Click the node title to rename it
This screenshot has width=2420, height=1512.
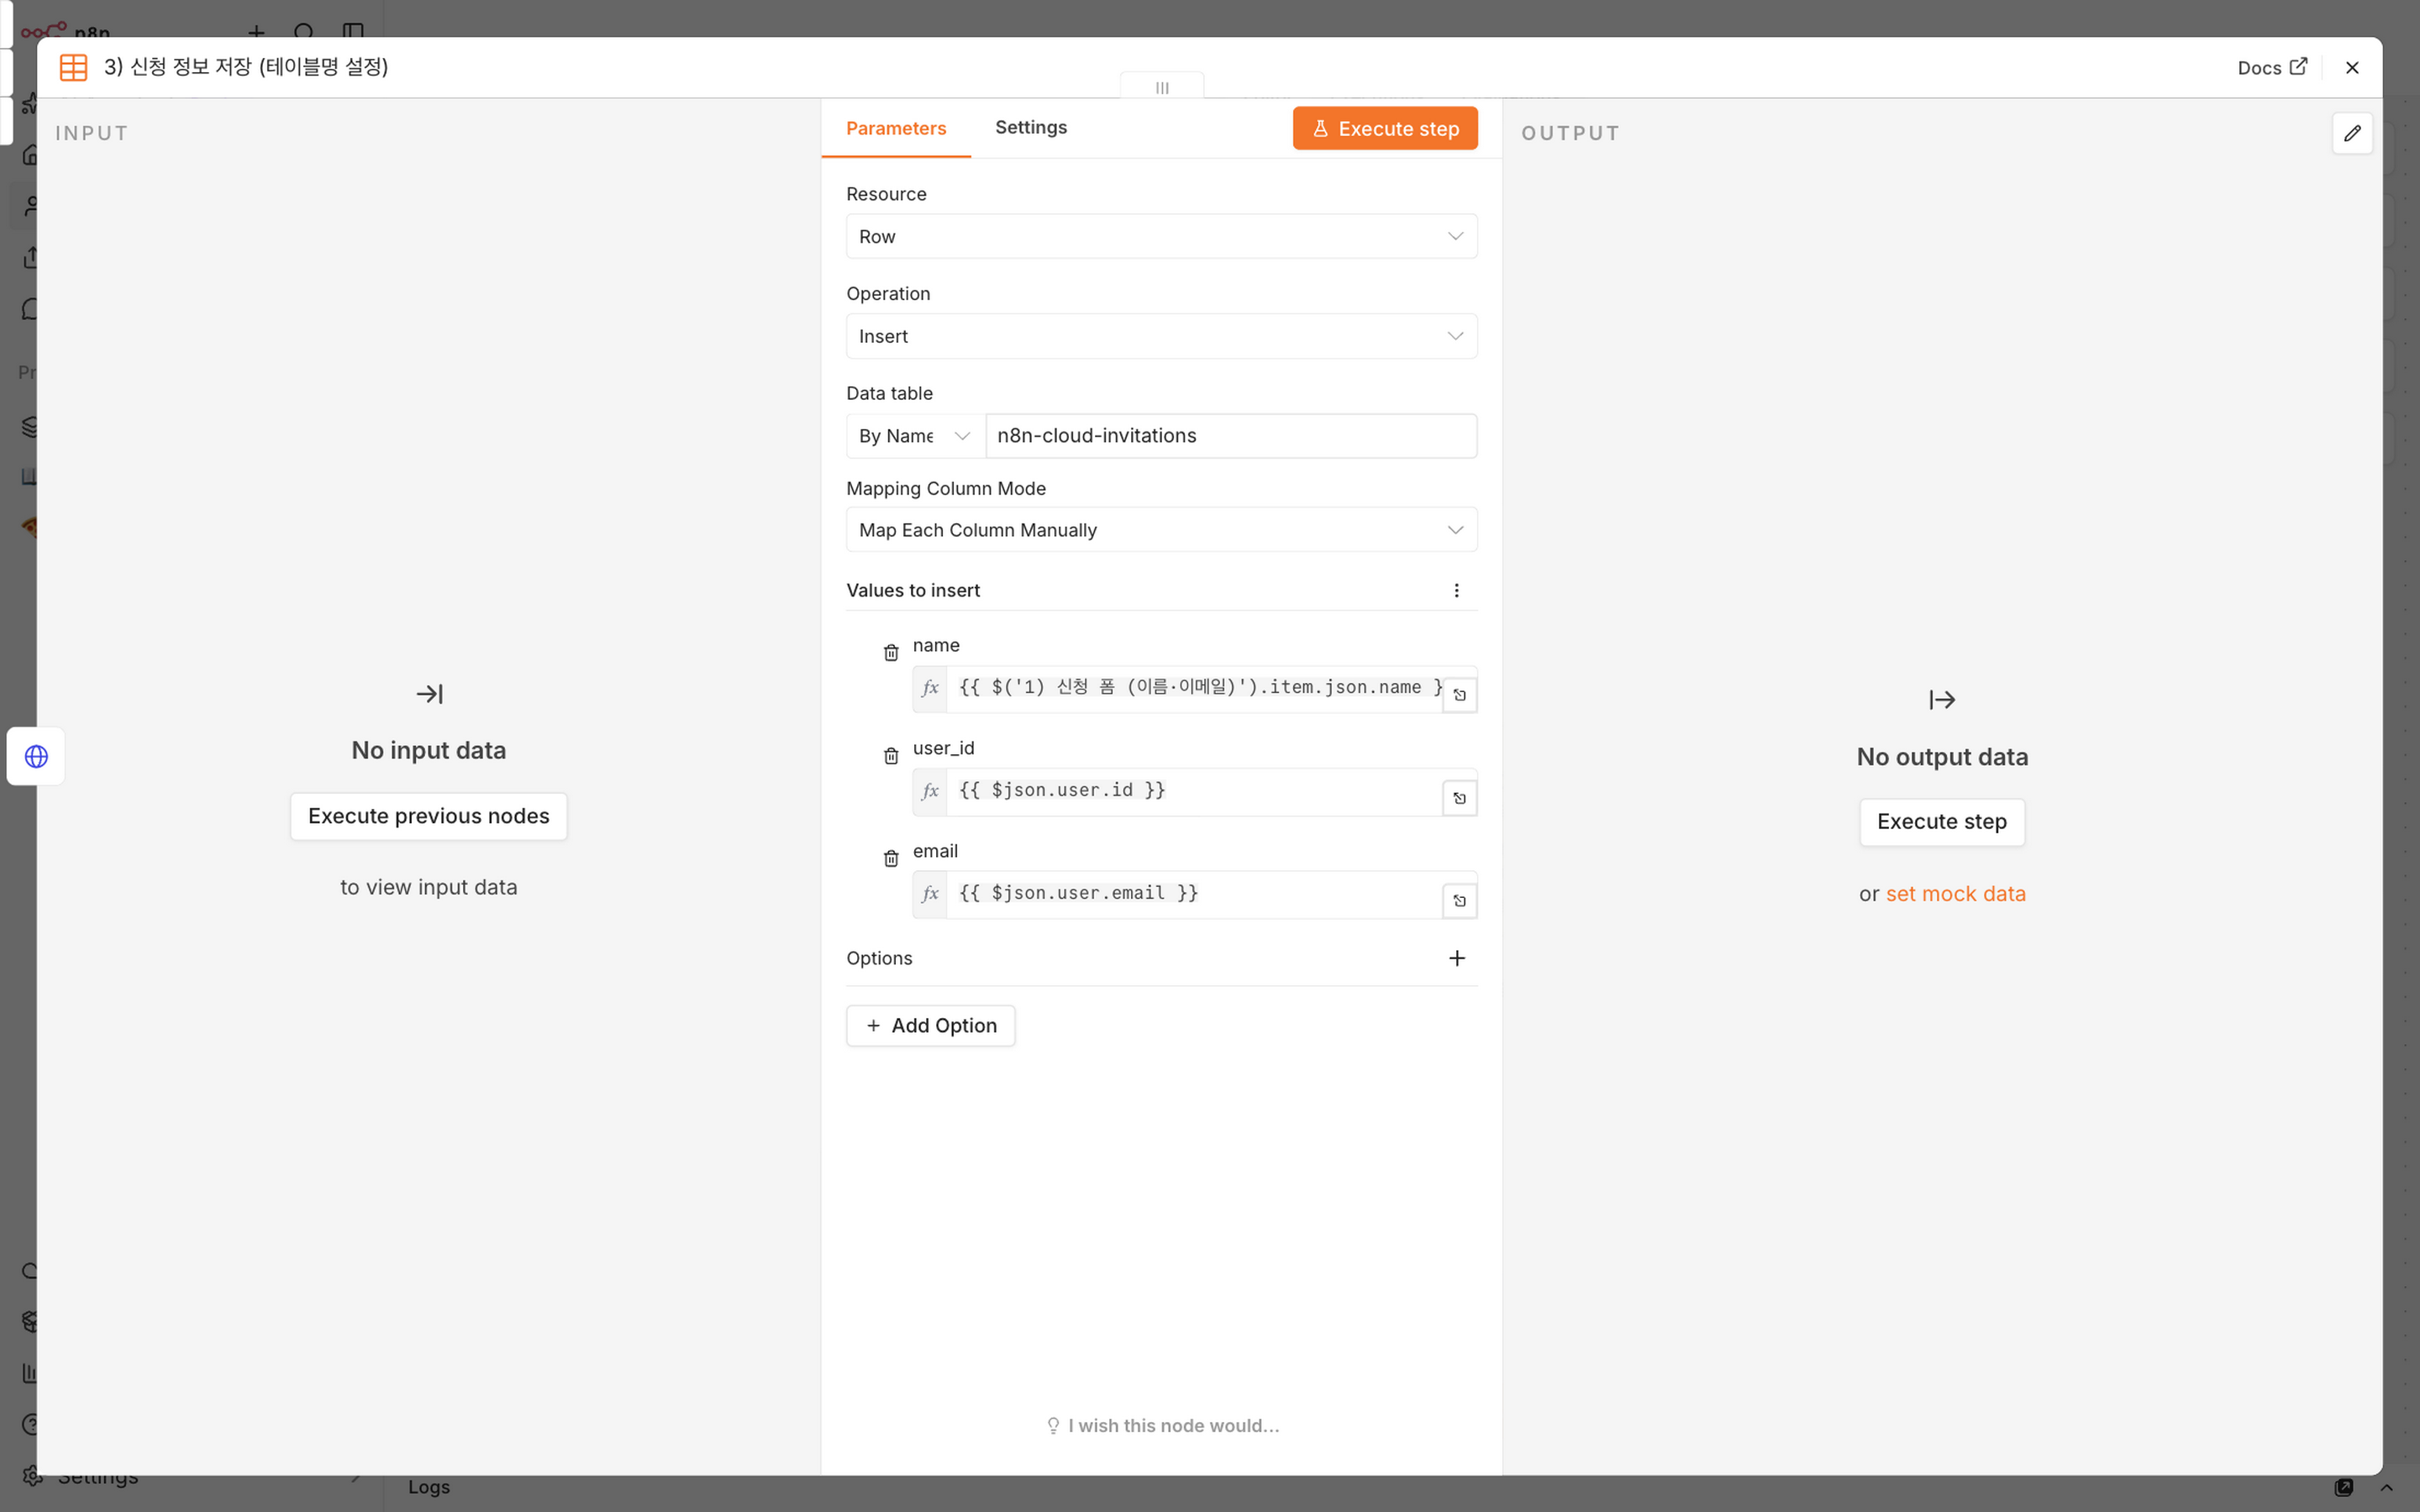coord(246,67)
